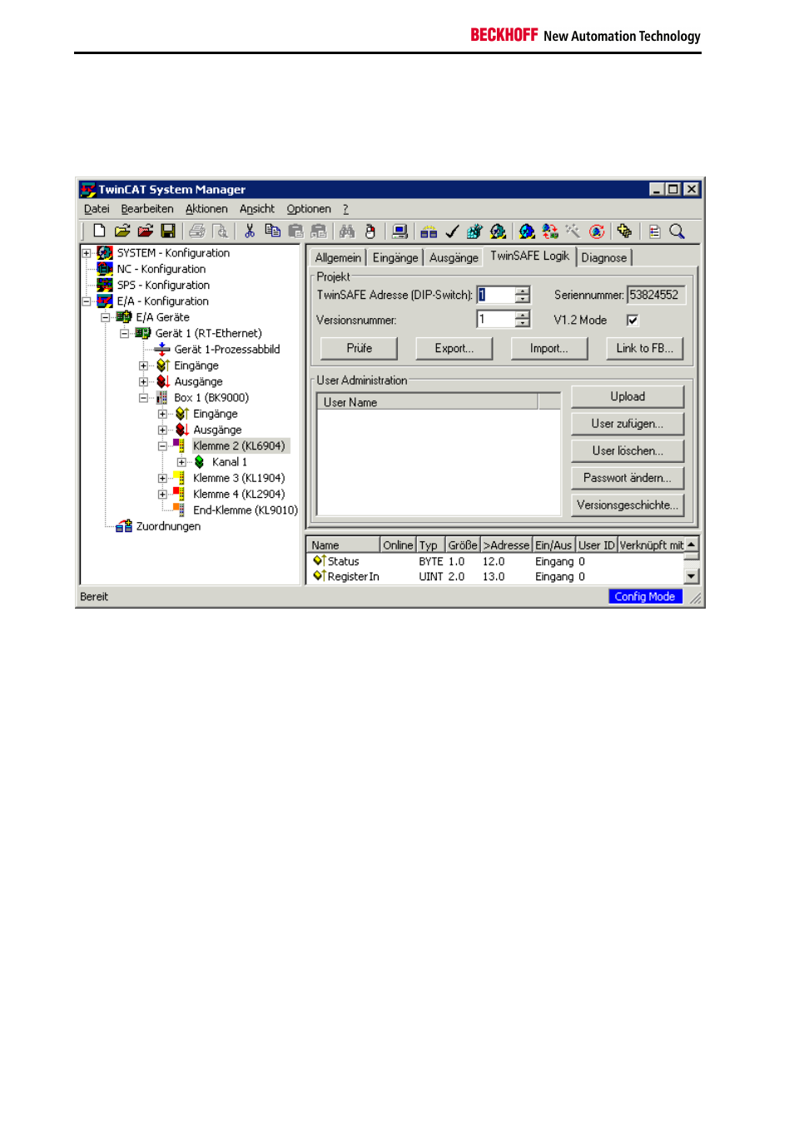
Task: Click the User Name column header
Action: 428,402
